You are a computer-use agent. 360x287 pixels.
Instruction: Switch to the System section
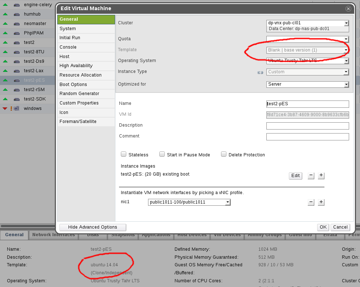click(x=68, y=29)
